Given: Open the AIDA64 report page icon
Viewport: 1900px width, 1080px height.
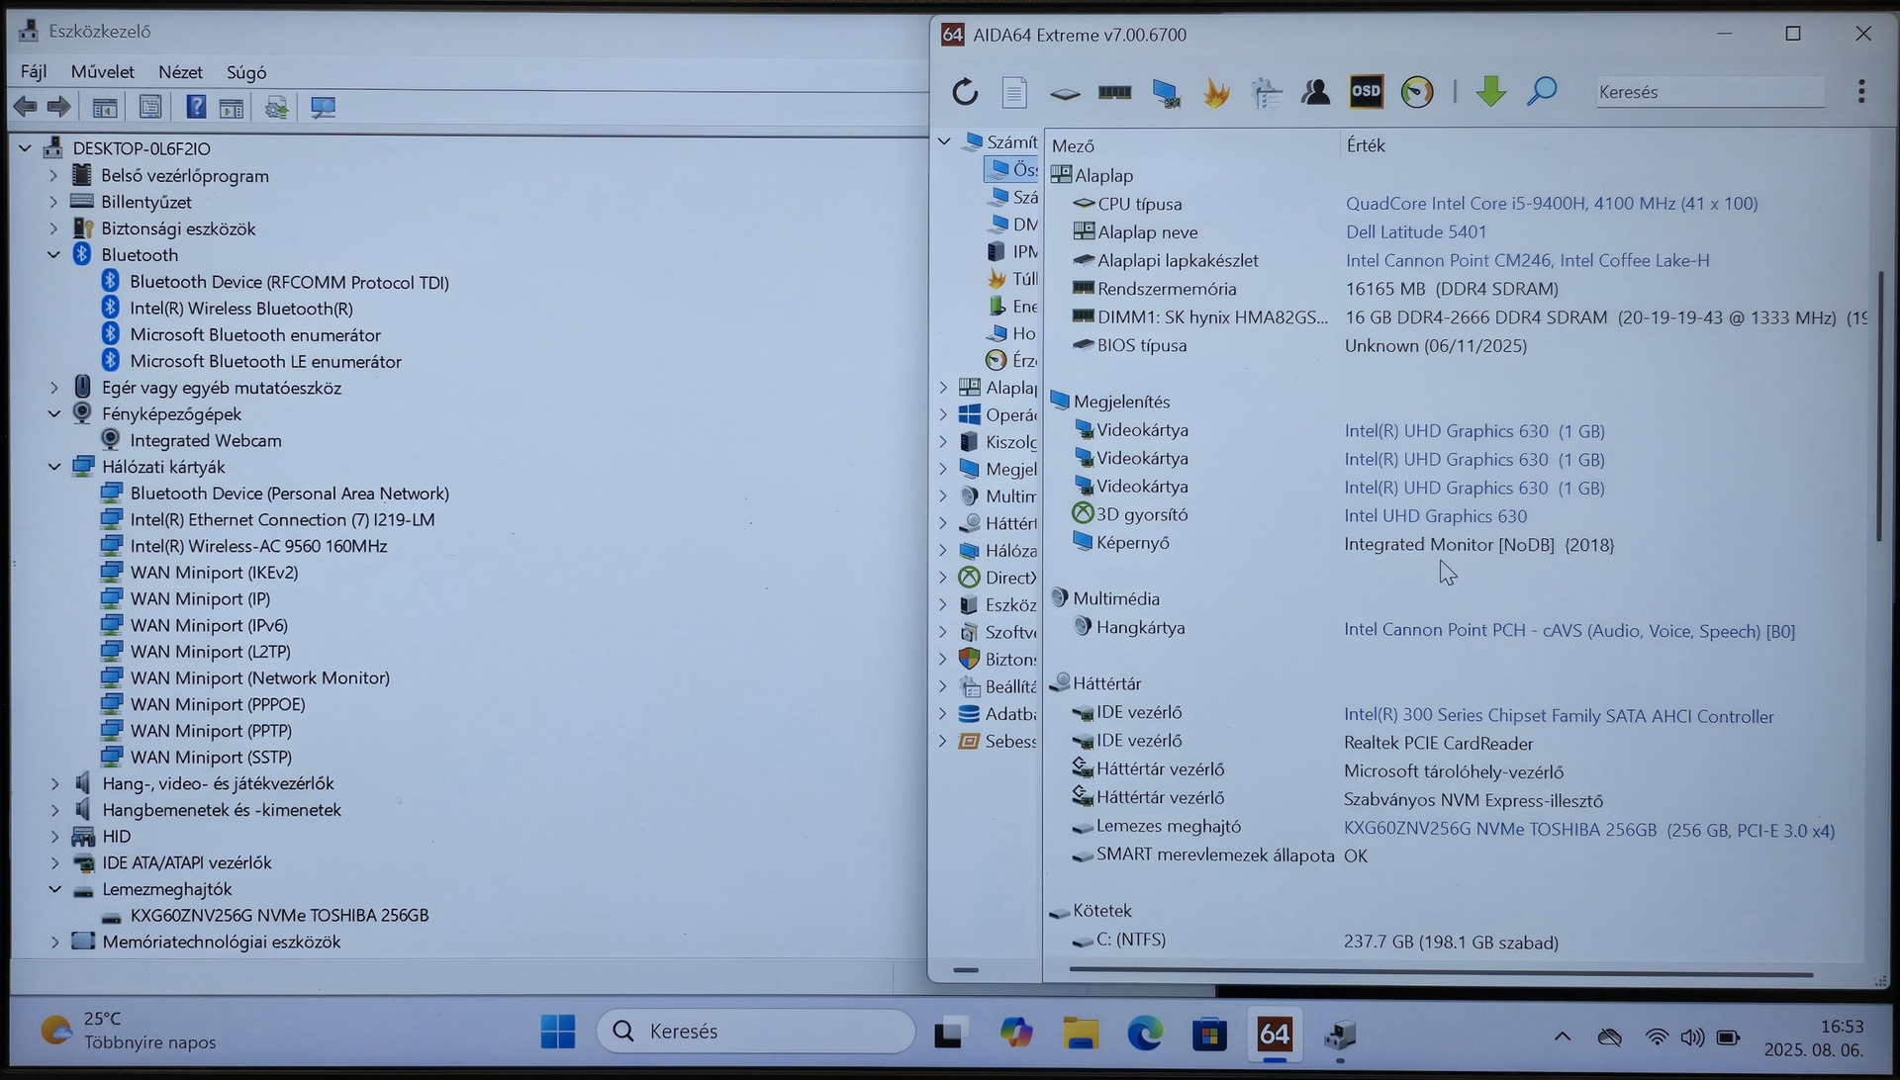Looking at the screenshot, I should [x=1014, y=93].
